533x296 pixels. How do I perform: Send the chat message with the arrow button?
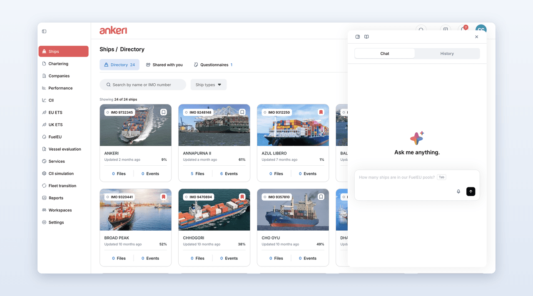(471, 192)
